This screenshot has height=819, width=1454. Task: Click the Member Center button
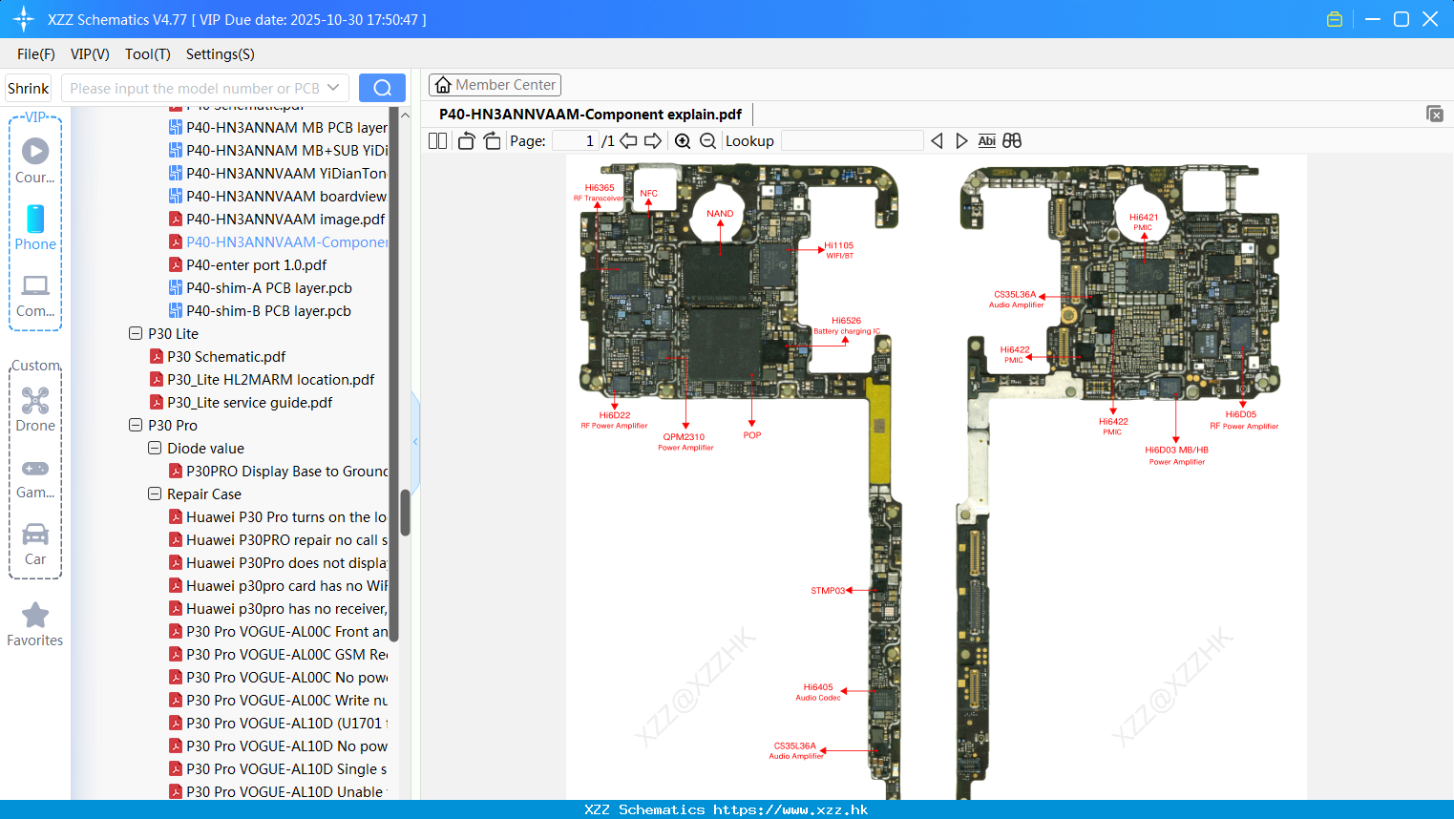click(495, 85)
